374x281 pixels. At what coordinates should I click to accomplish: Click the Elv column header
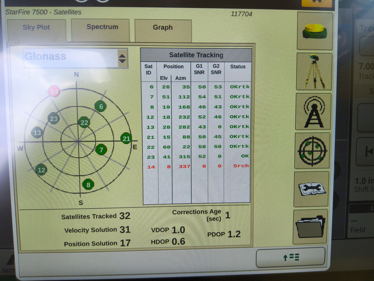pyautogui.click(x=164, y=78)
